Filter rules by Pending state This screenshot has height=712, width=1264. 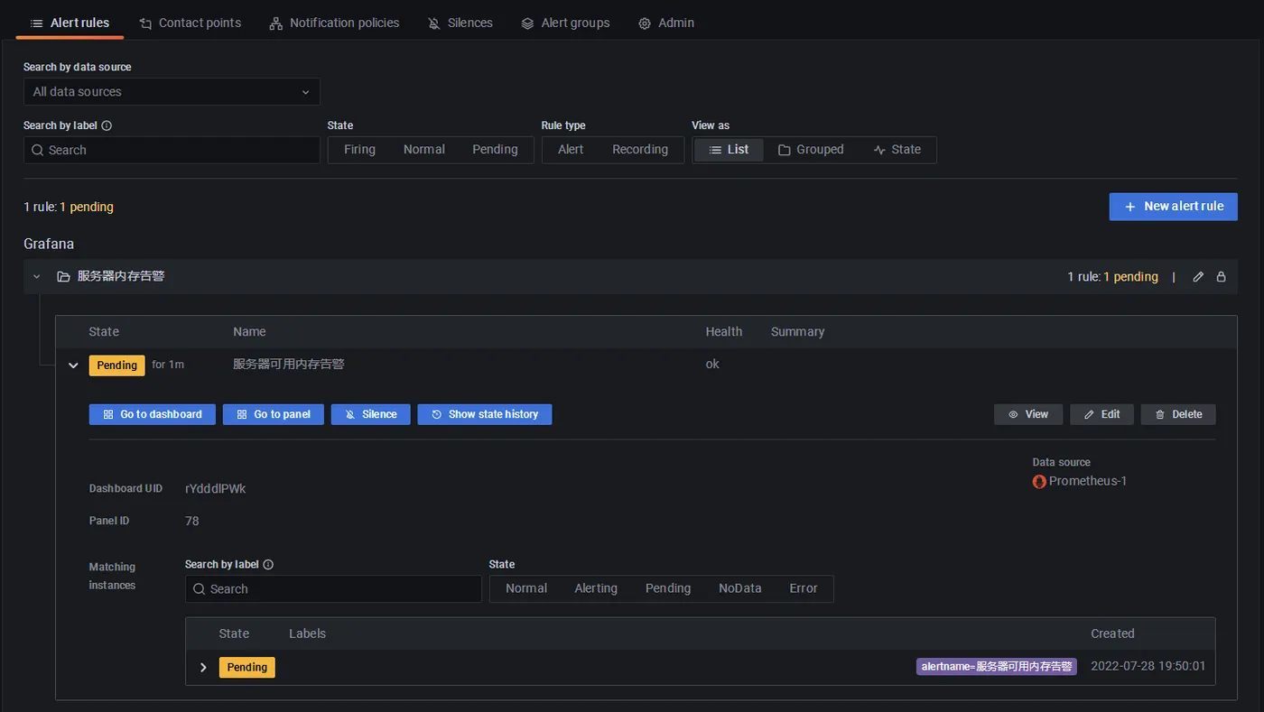(x=495, y=150)
